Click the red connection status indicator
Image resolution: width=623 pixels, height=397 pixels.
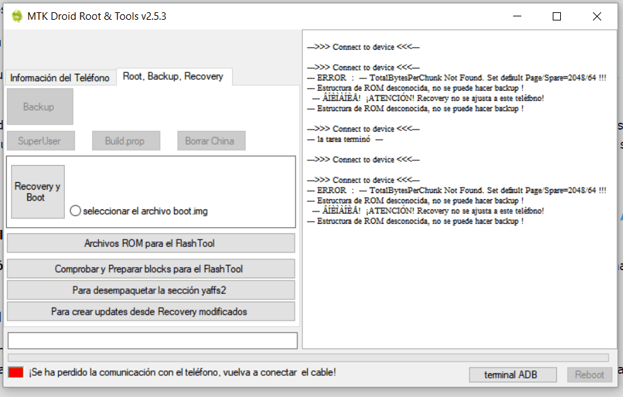point(16,372)
